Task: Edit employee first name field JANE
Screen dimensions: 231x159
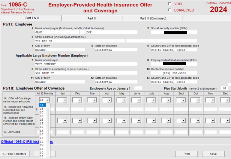Action: 57,32
